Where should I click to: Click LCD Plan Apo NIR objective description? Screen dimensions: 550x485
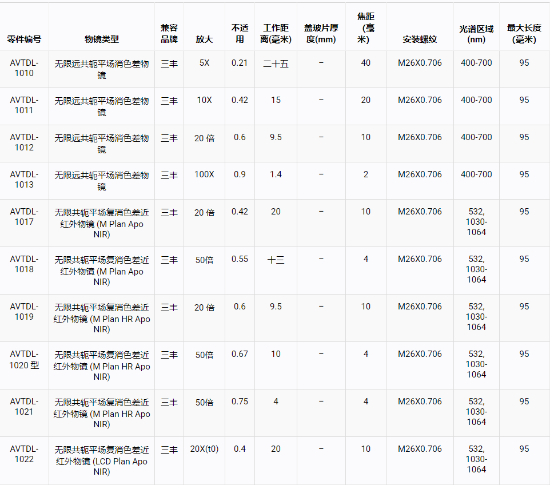click(102, 460)
